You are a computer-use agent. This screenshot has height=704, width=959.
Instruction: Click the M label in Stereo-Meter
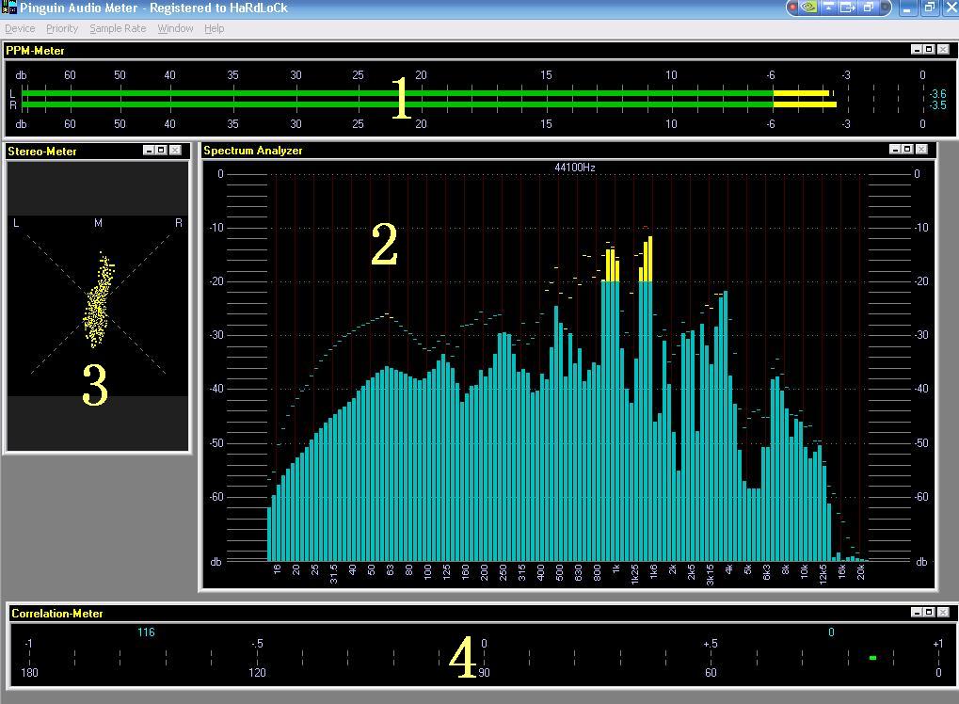[x=98, y=223]
